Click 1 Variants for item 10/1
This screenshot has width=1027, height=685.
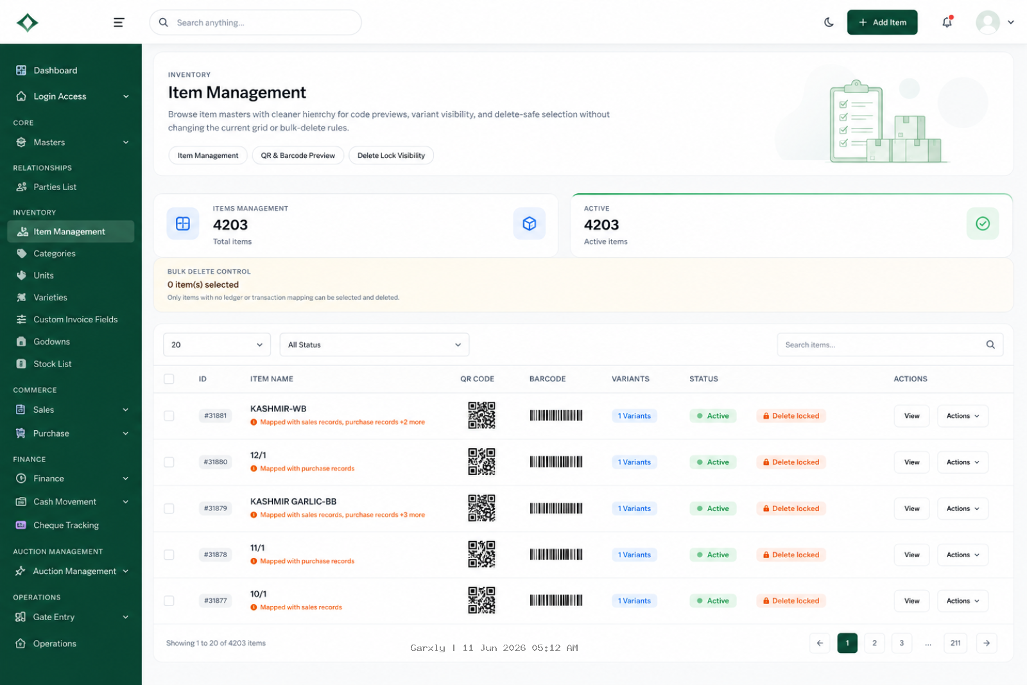click(634, 601)
